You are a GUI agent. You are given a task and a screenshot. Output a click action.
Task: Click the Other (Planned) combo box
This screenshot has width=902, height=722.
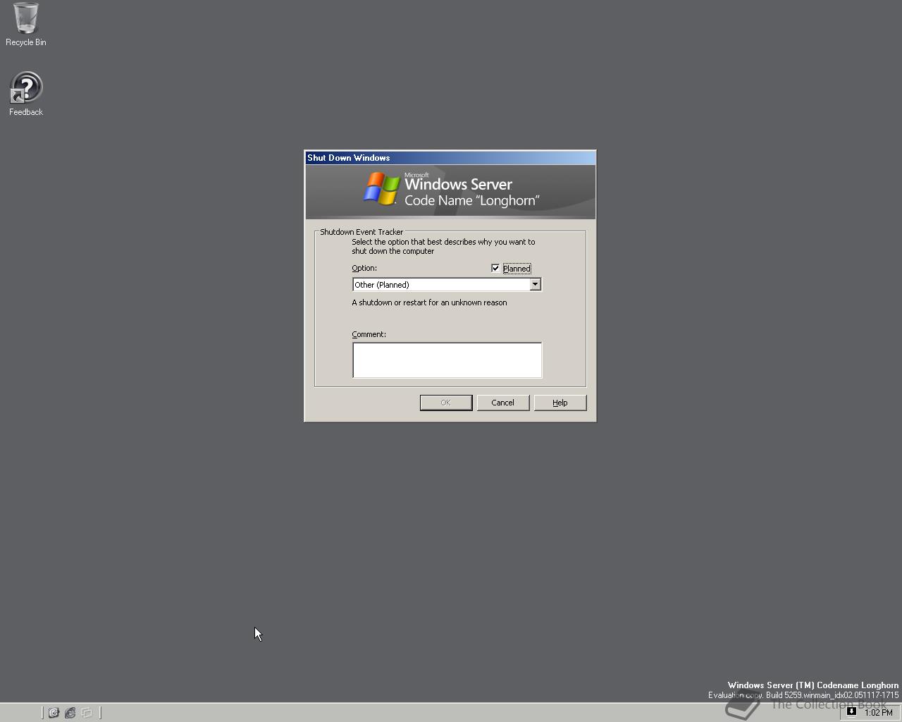tap(447, 284)
